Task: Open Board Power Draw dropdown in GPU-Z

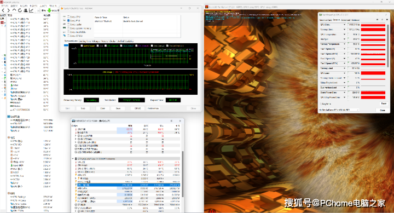Action: point(345,93)
